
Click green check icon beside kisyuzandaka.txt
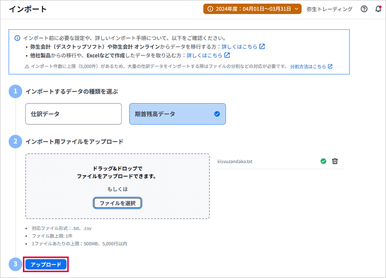[x=323, y=161]
